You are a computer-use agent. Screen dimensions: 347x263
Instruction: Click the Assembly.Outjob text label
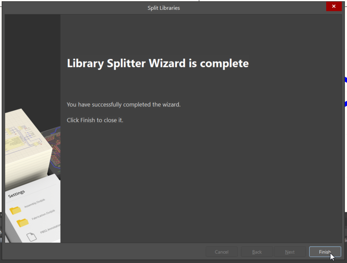click(35, 203)
